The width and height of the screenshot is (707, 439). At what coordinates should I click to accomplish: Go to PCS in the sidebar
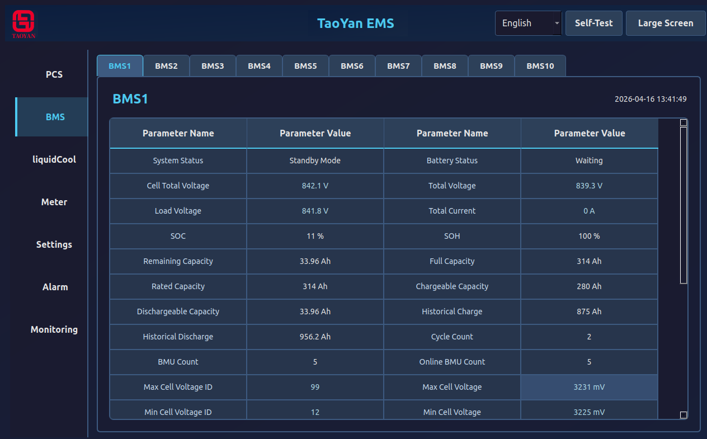pyautogui.click(x=54, y=74)
